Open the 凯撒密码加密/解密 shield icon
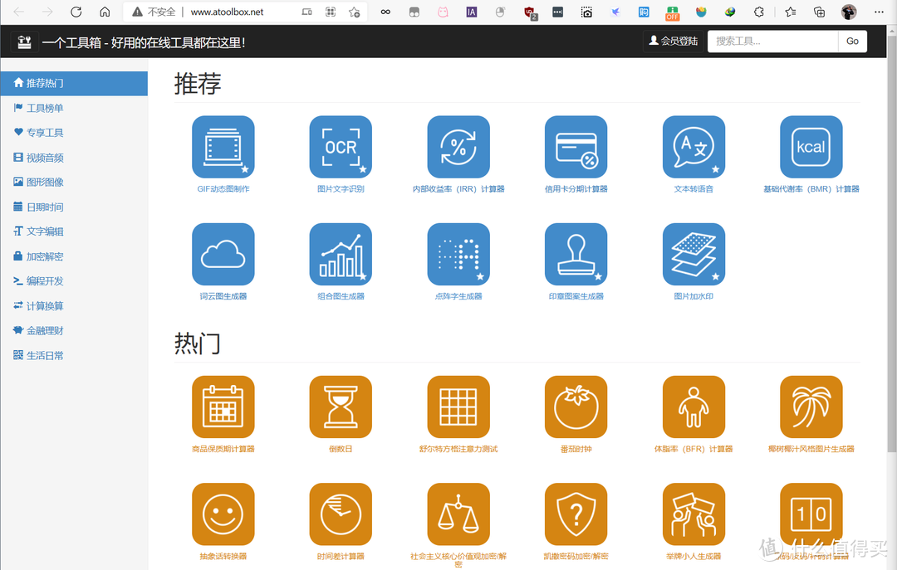Screen dimensions: 897x570 click(576, 514)
